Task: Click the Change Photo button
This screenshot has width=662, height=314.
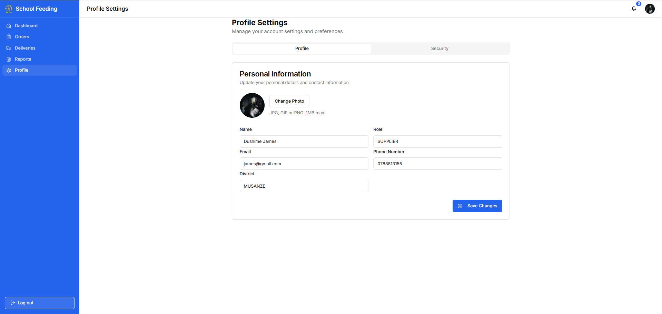Action: click(x=289, y=101)
